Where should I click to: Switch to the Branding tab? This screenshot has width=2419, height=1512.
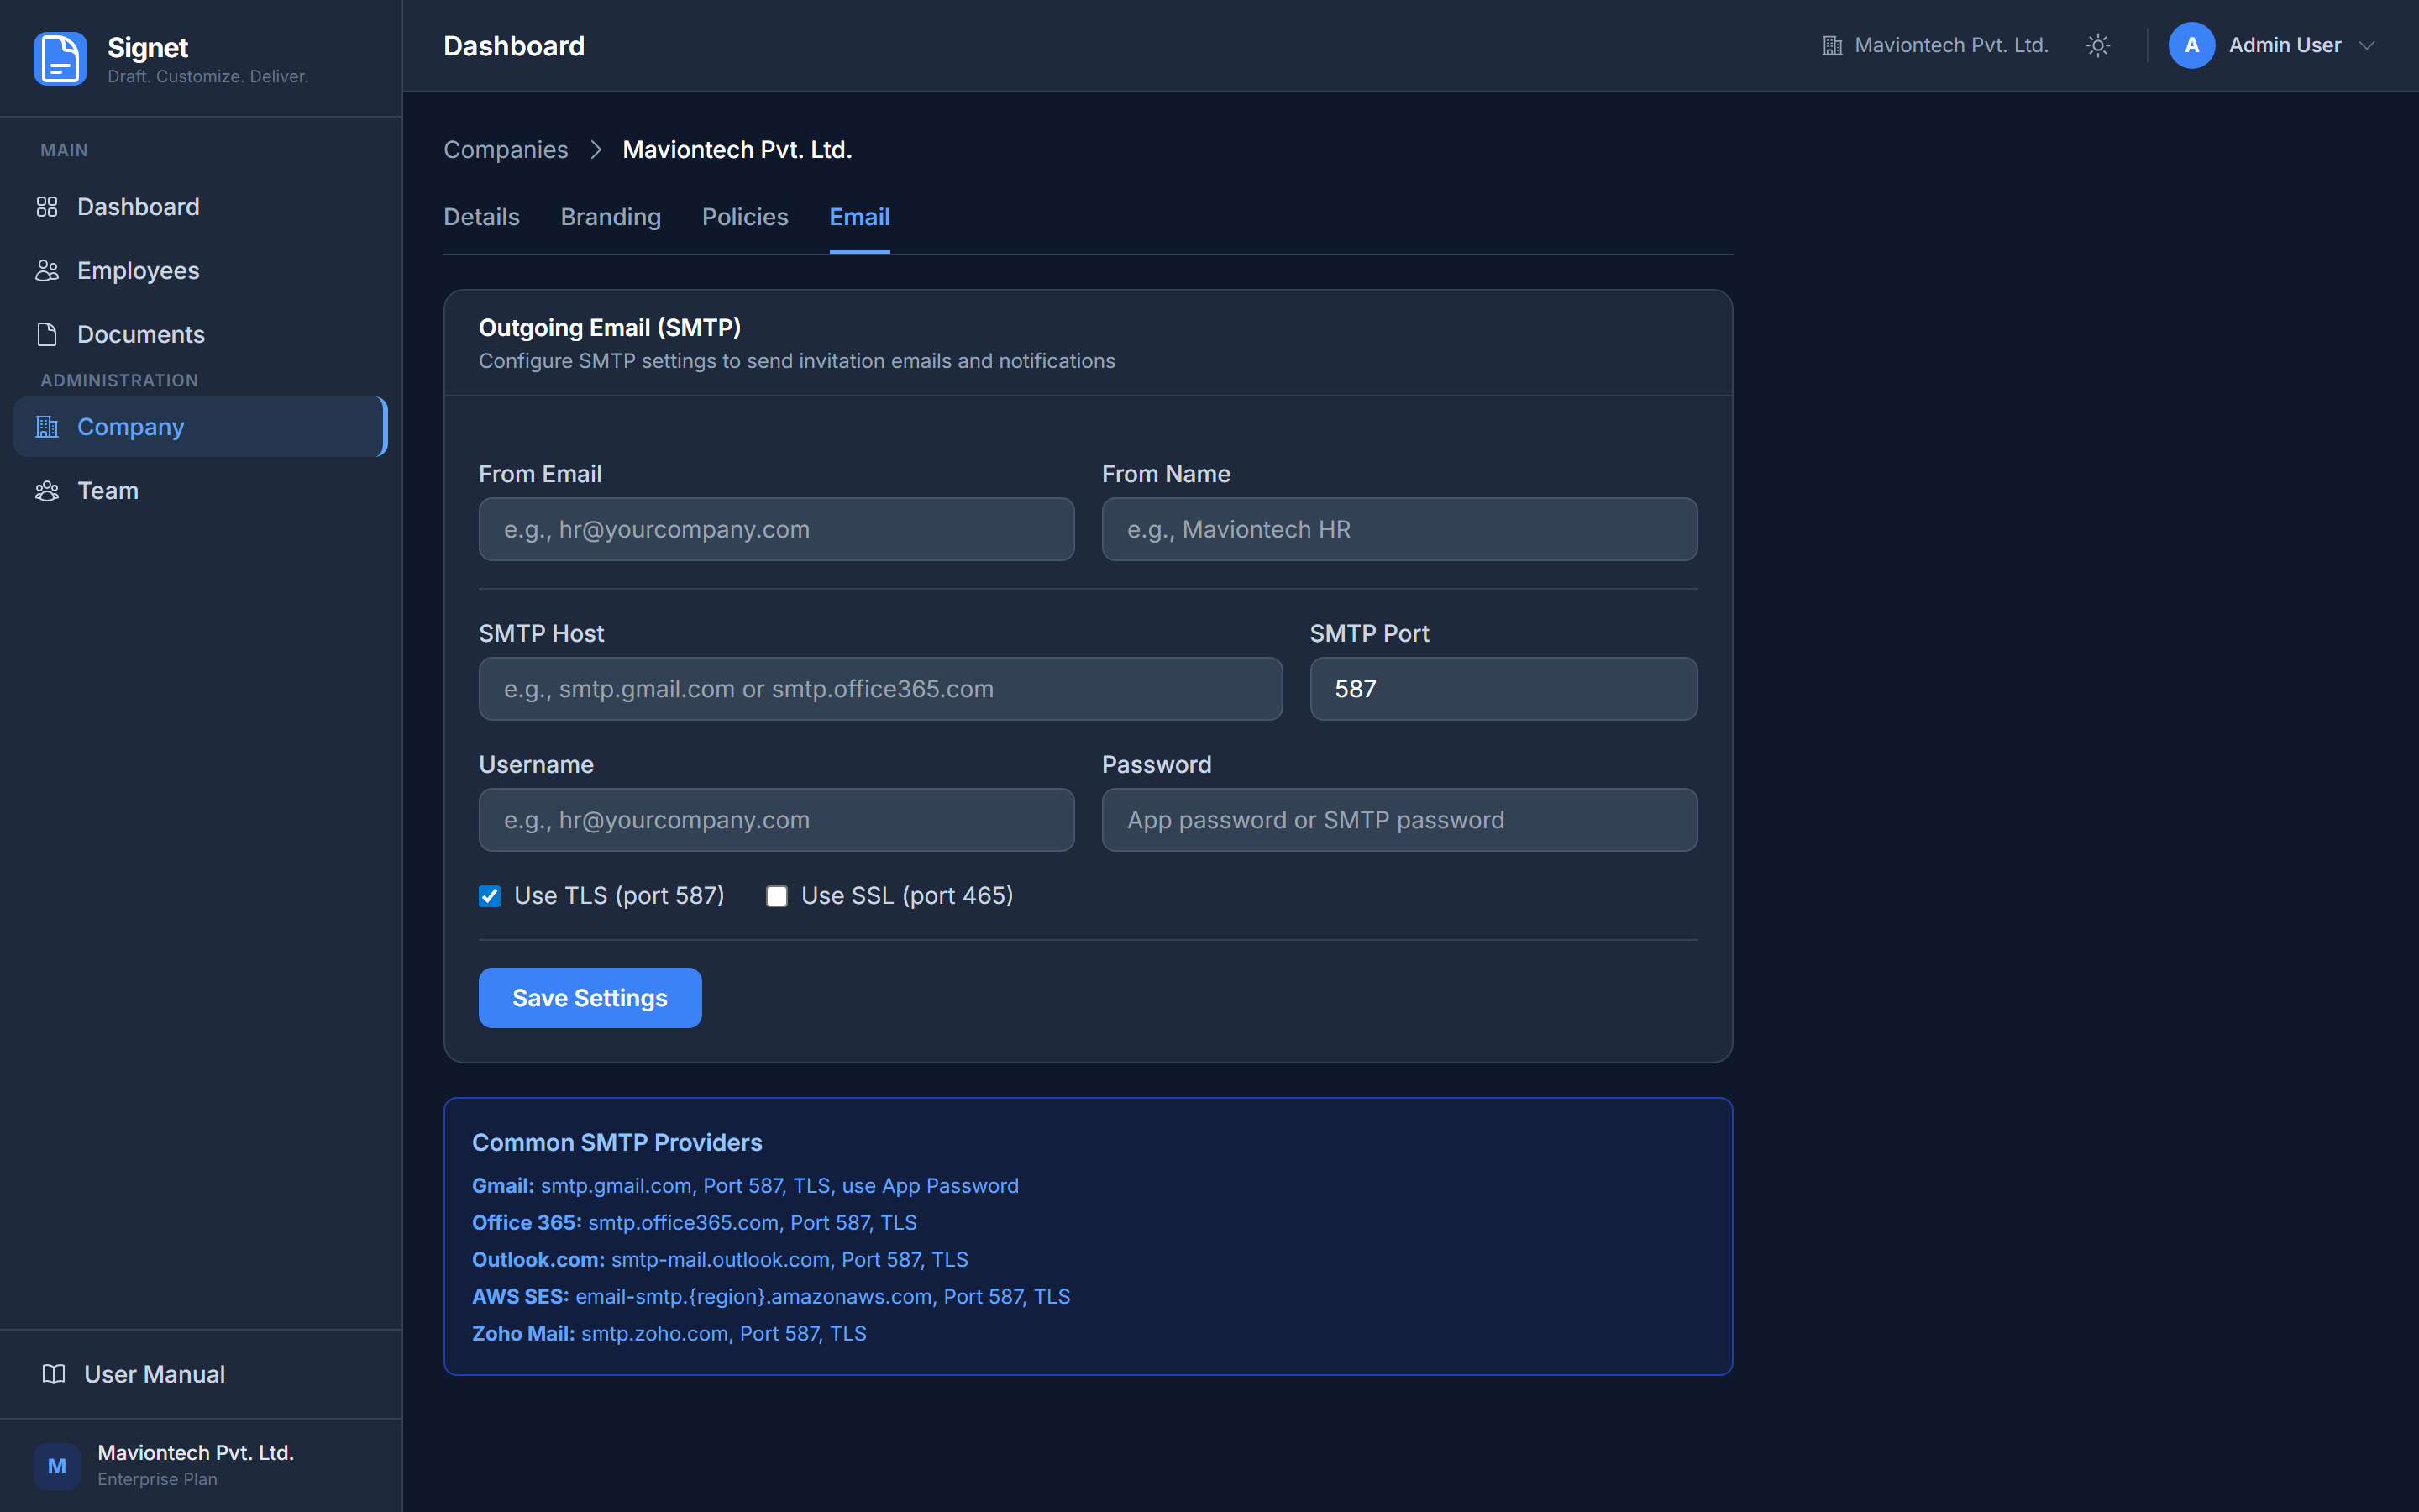[611, 217]
